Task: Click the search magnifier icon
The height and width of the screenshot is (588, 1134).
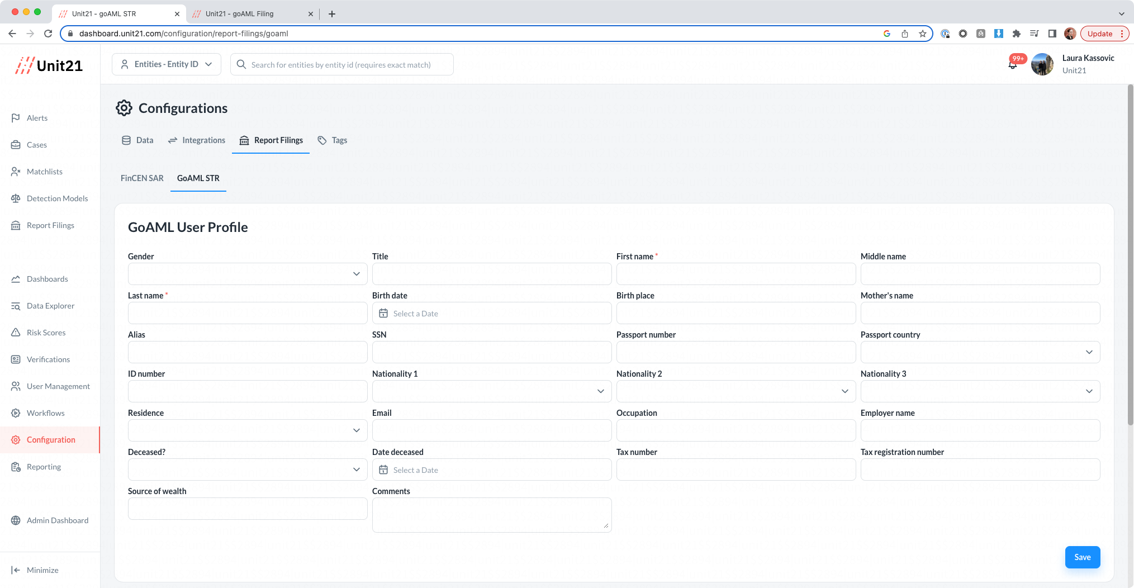Action: (241, 64)
